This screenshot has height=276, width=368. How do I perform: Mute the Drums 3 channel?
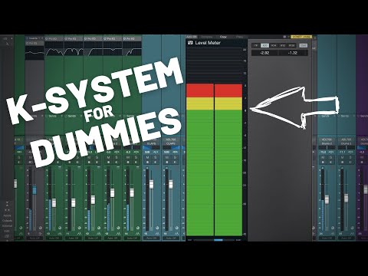click(342, 158)
